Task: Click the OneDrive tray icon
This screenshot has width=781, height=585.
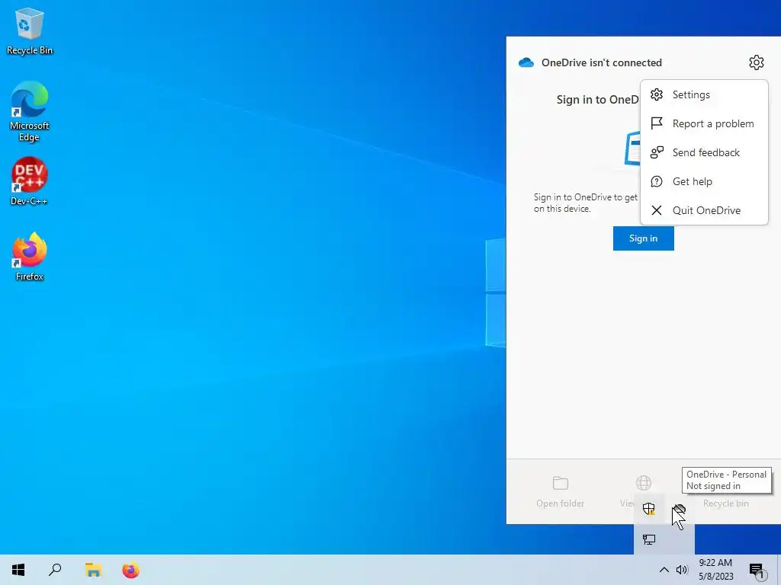Action: pyautogui.click(x=679, y=510)
